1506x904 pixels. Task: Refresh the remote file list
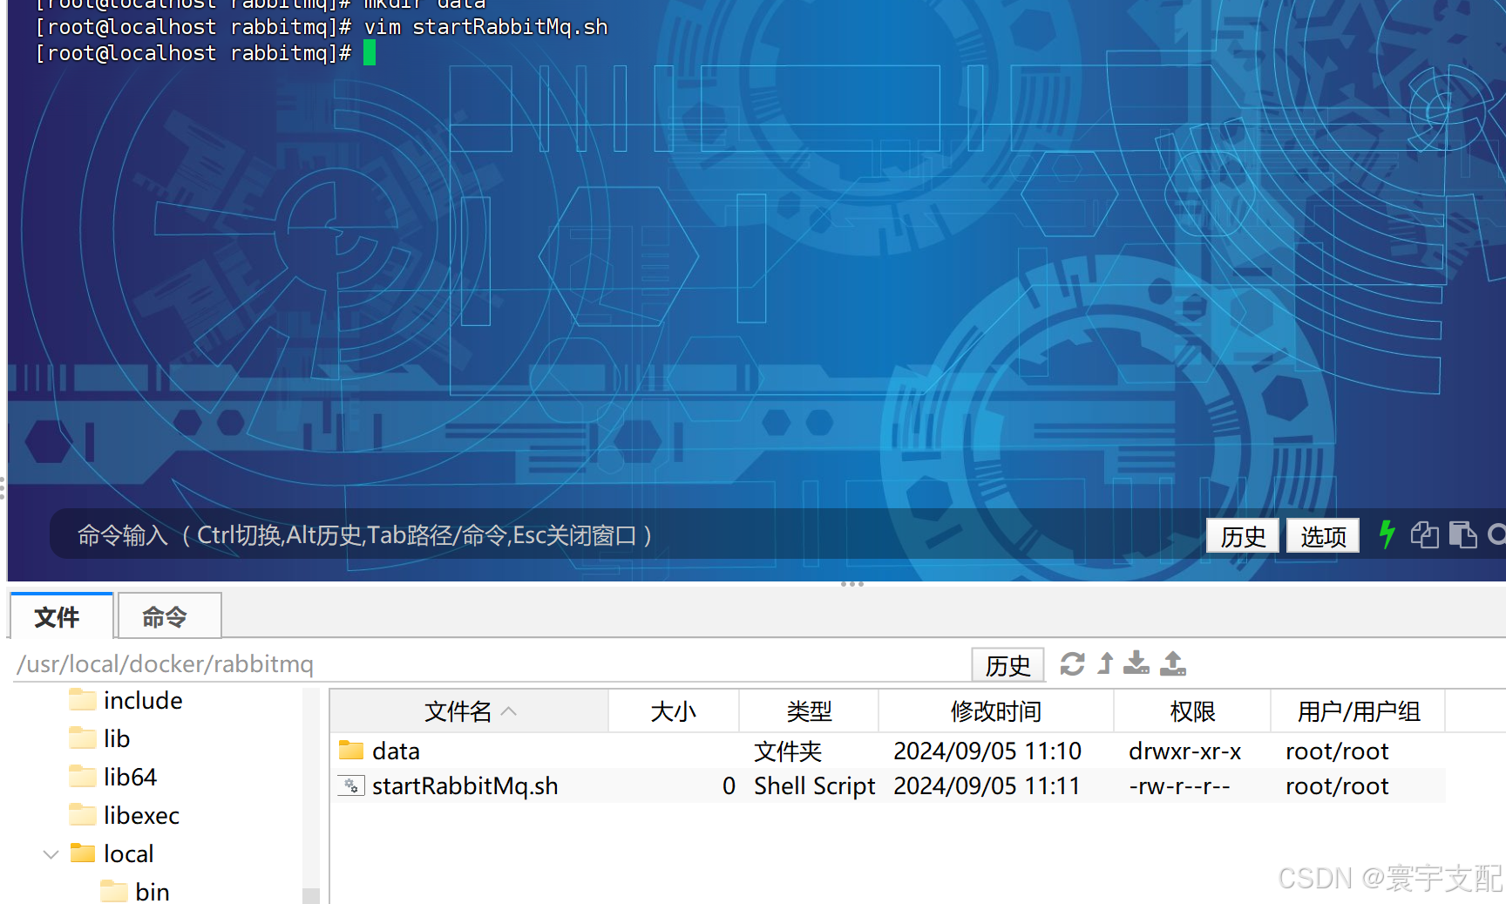tap(1073, 663)
